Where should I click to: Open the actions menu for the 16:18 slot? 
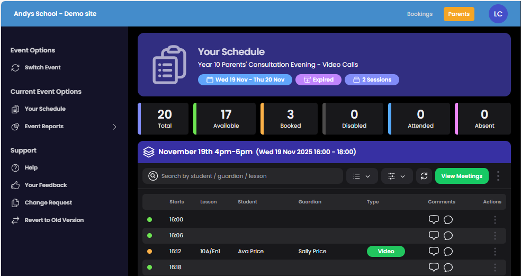point(495,268)
